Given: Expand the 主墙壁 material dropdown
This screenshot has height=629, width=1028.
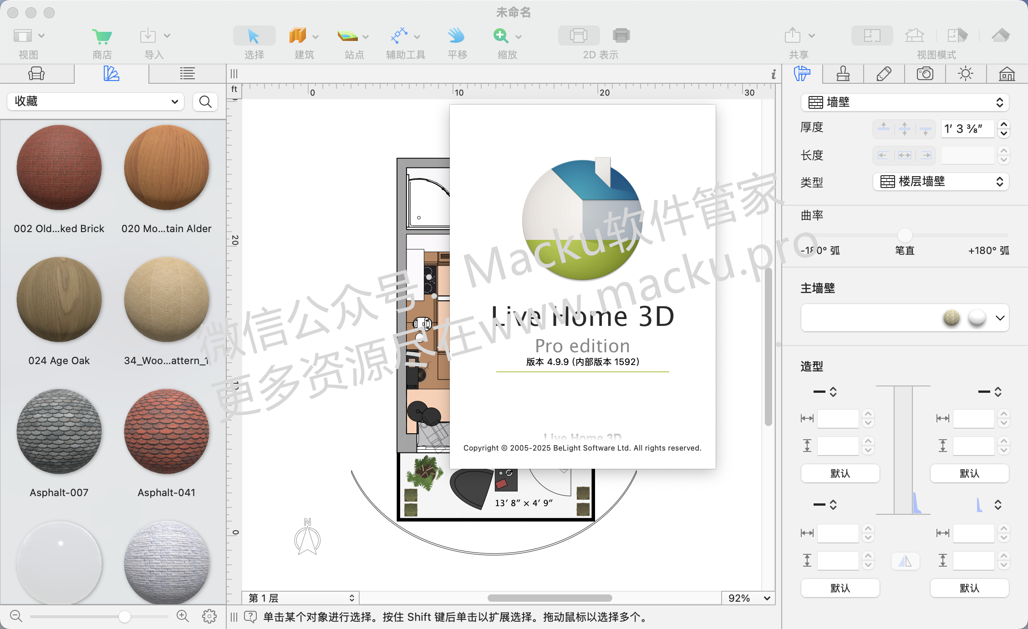Looking at the screenshot, I should pyautogui.click(x=1000, y=318).
